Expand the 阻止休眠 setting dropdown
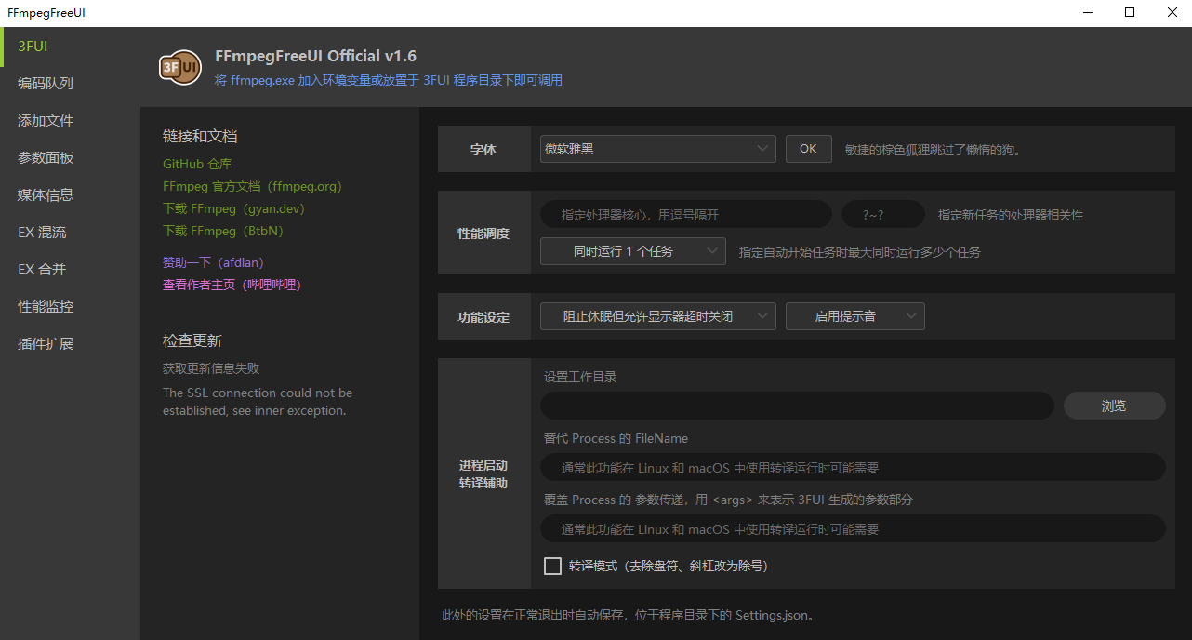The height and width of the screenshot is (640, 1192). click(x=657, y=316)
